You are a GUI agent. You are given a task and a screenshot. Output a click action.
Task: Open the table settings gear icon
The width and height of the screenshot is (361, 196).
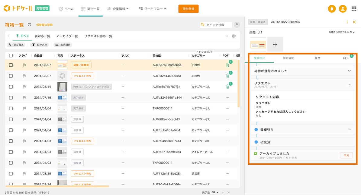[x=234, y=36]
